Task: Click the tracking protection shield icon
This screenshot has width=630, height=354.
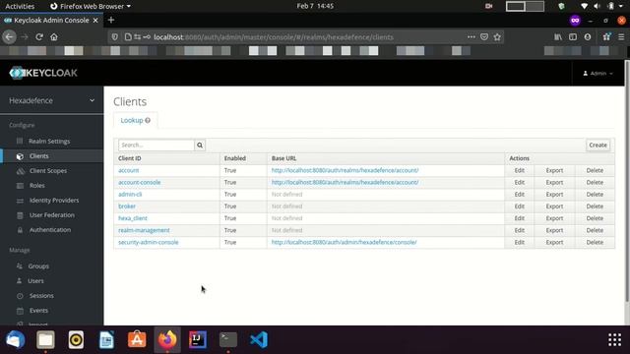Action: (115, 37)
